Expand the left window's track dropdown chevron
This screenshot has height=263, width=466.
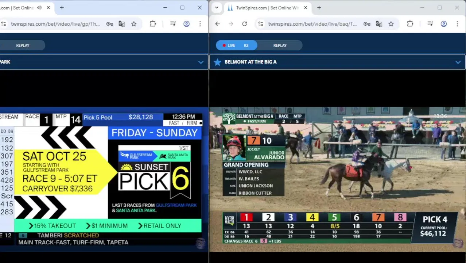pos(201,62)
